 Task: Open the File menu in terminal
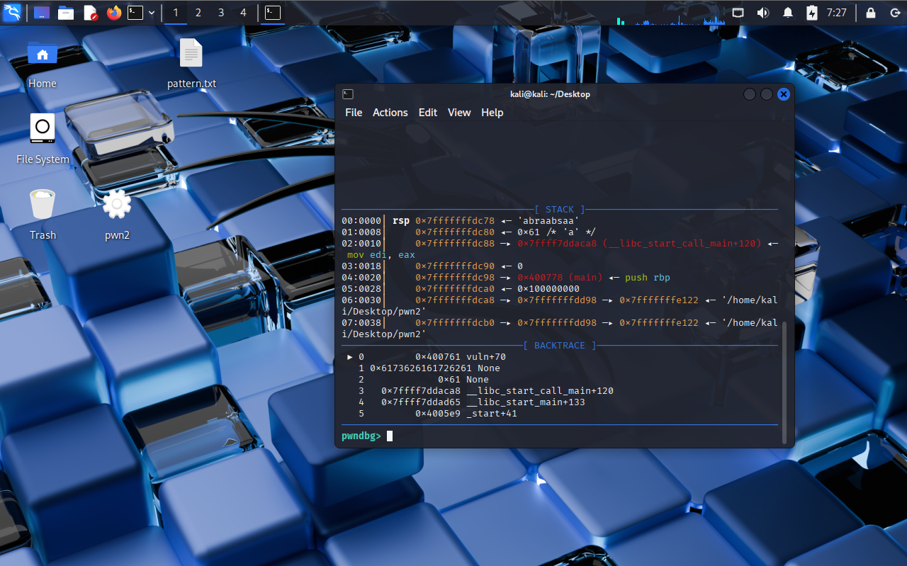tap(354, 113)
